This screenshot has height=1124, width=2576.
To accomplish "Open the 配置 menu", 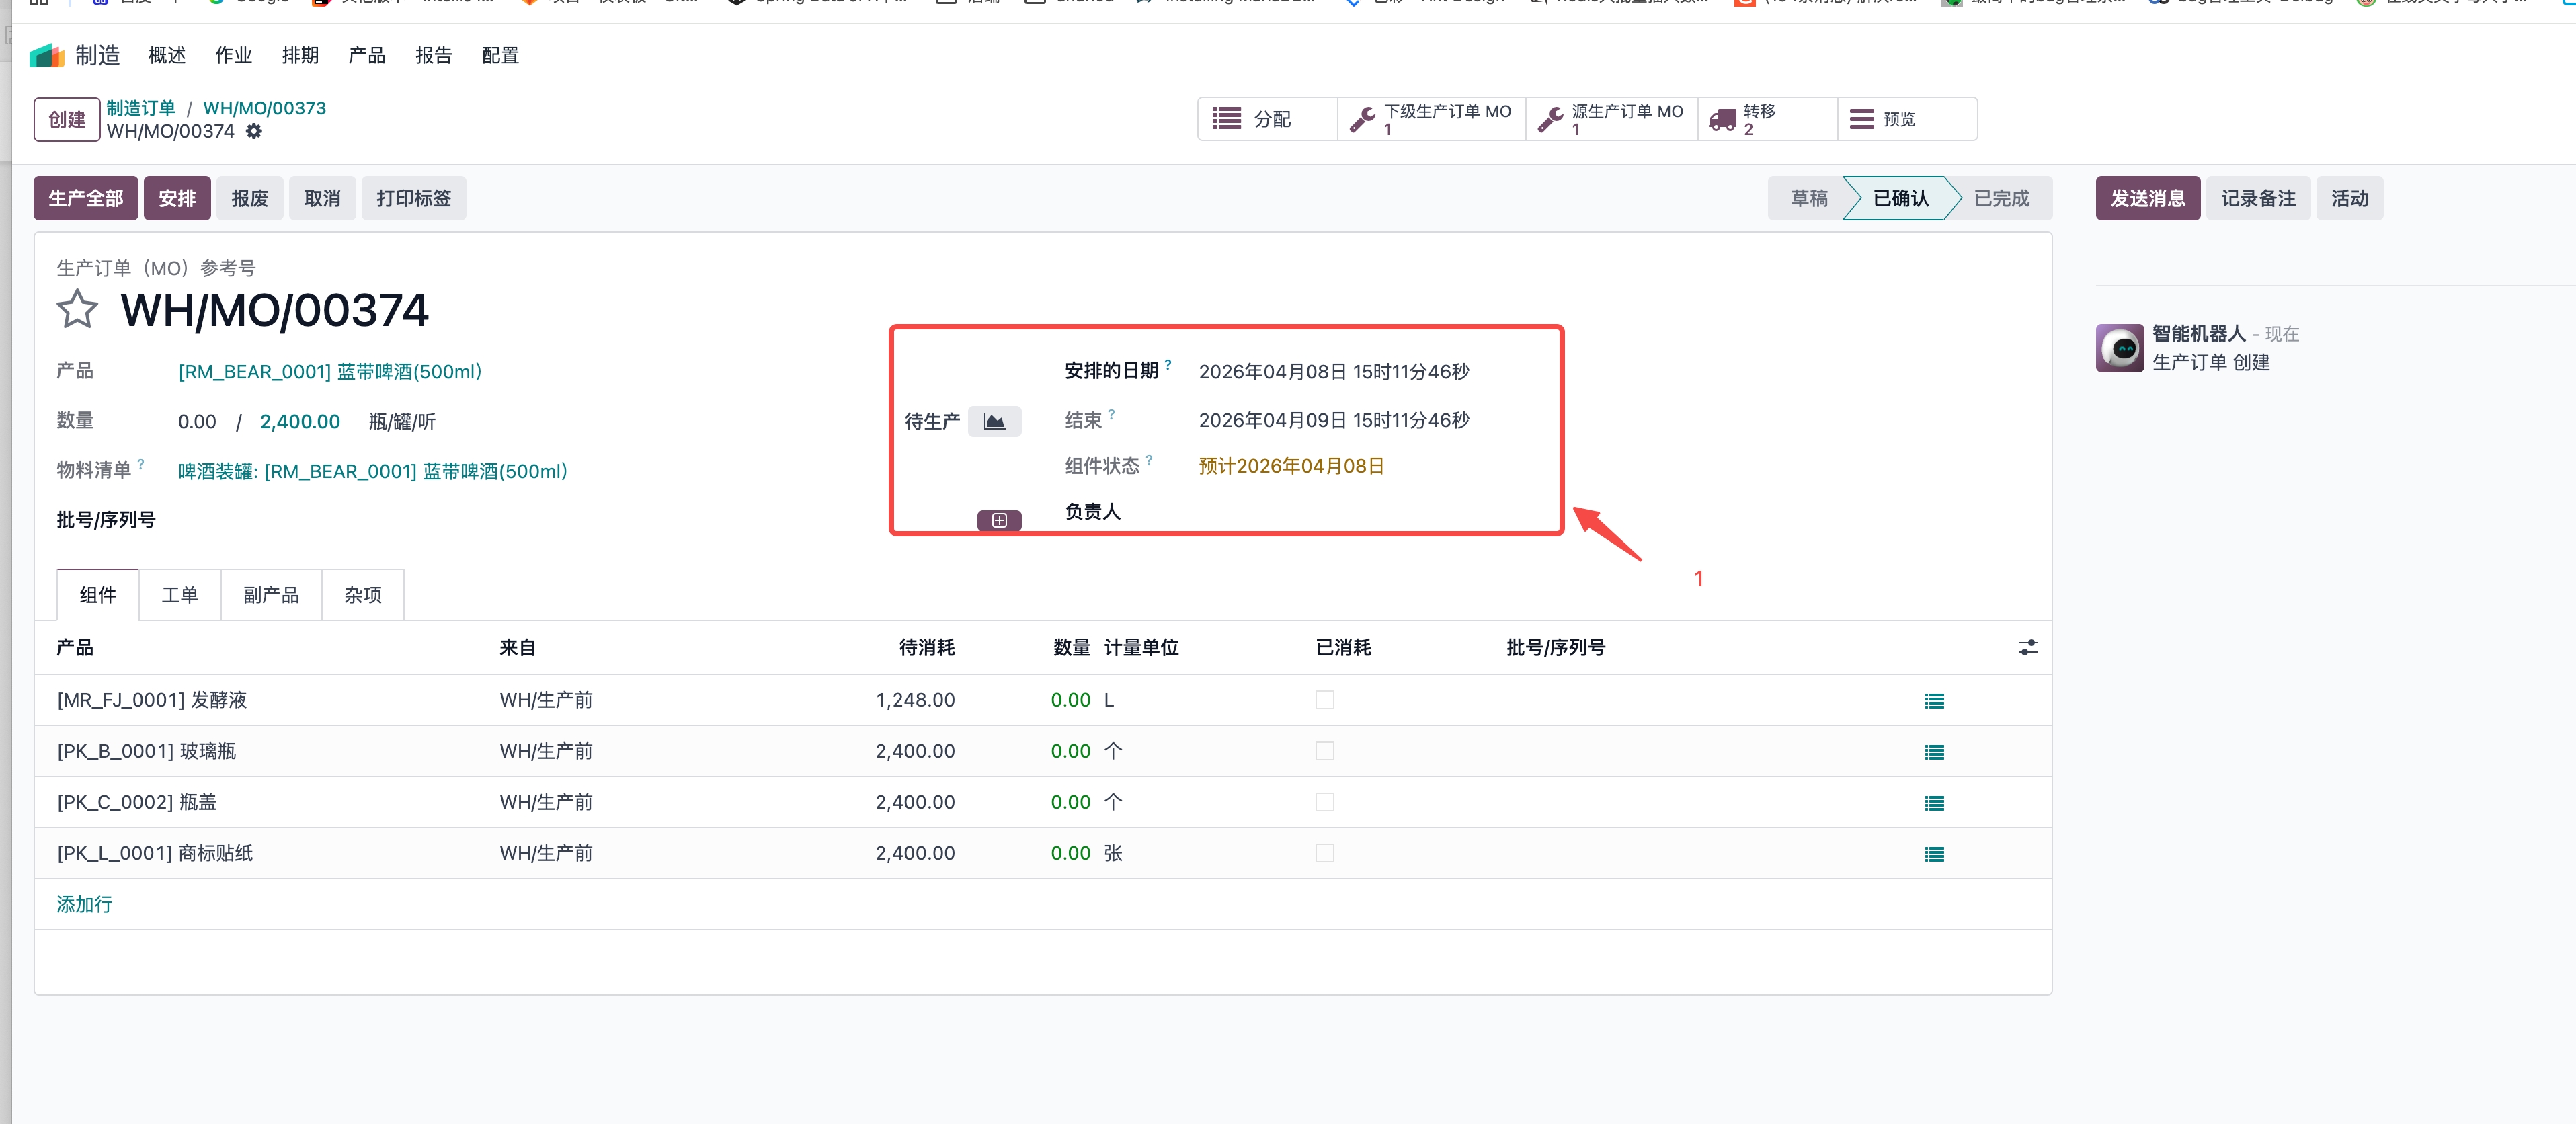I will pyautogui.click(x=500, y=56).
